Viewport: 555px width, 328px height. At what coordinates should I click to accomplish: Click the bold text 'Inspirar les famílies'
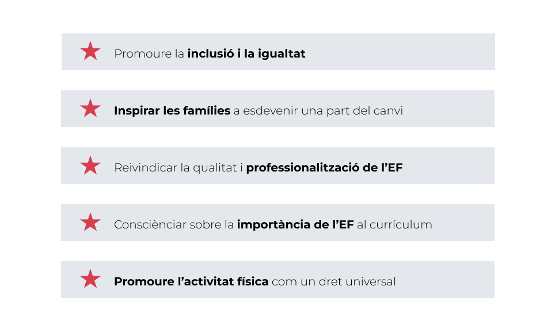coord(172,110)
